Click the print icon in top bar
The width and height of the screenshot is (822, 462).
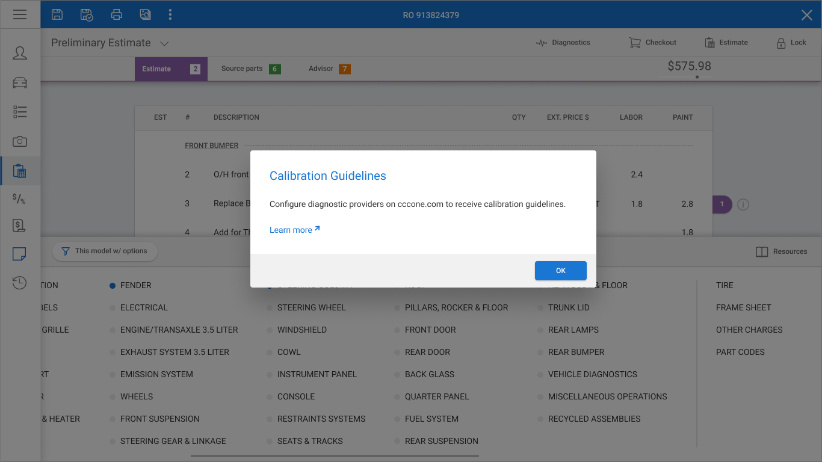pos(117,14)
